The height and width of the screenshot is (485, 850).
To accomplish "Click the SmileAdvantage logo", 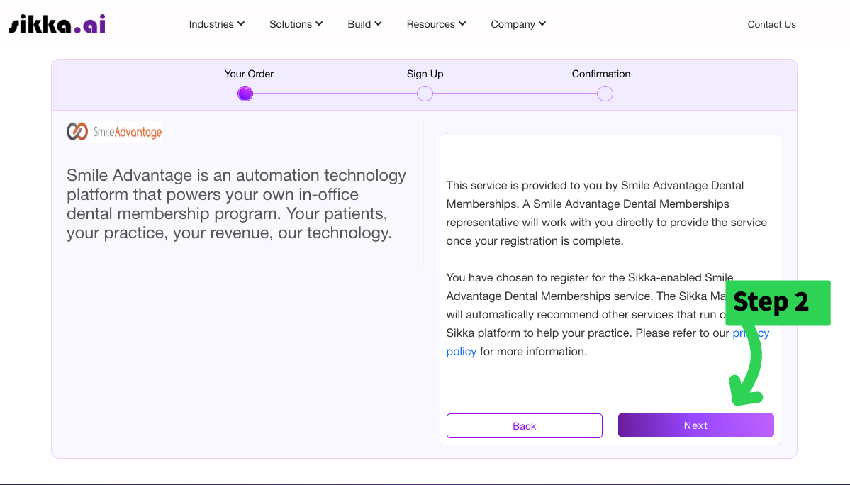I will tap(114, 132).
